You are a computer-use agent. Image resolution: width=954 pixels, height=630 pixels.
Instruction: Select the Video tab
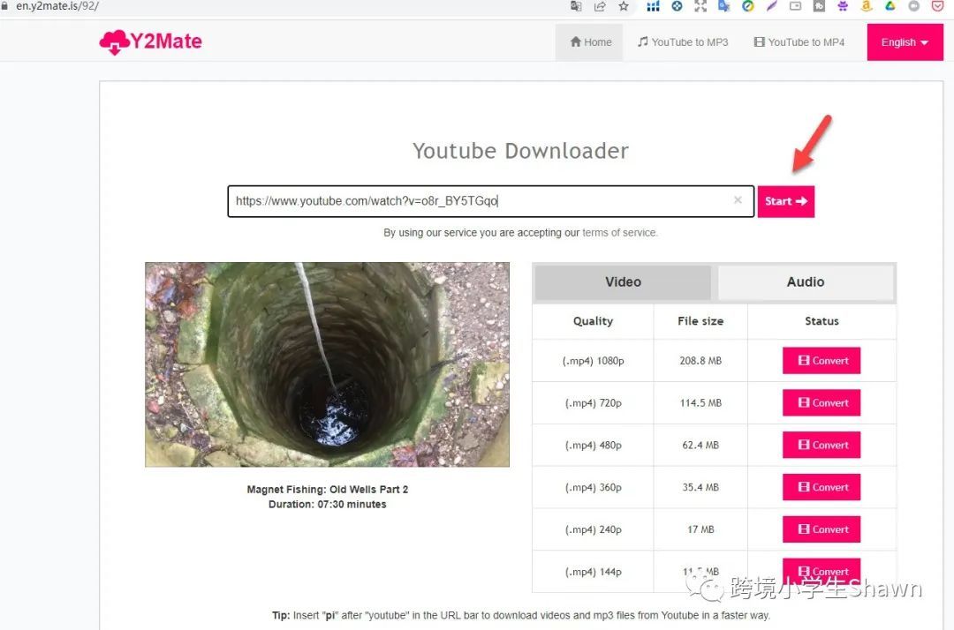coord(623,281)
